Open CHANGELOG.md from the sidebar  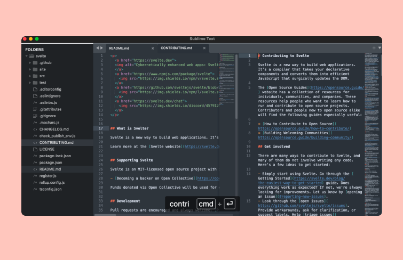(54, 129)
